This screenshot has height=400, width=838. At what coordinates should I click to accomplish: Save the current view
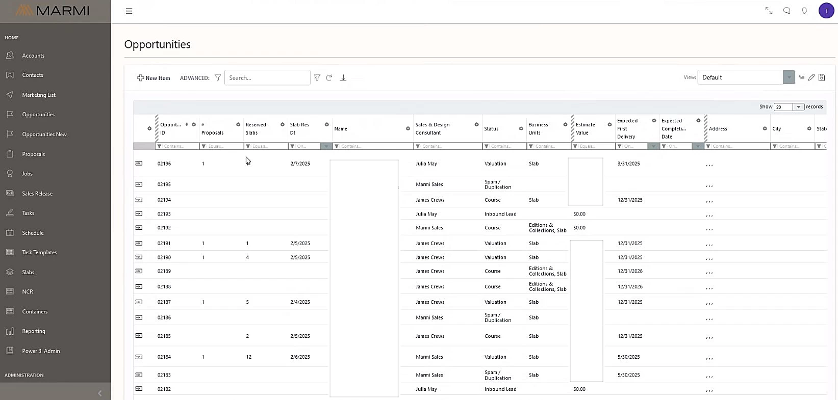[x=822, y=77]
